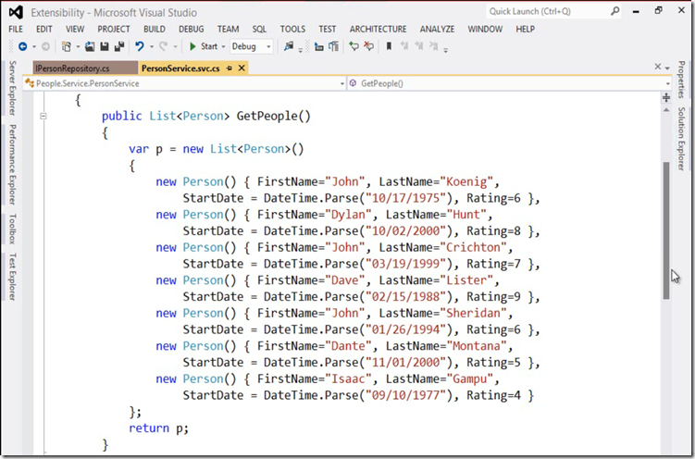
Task: Click the Open File toolbar icon
Action: 90,46
